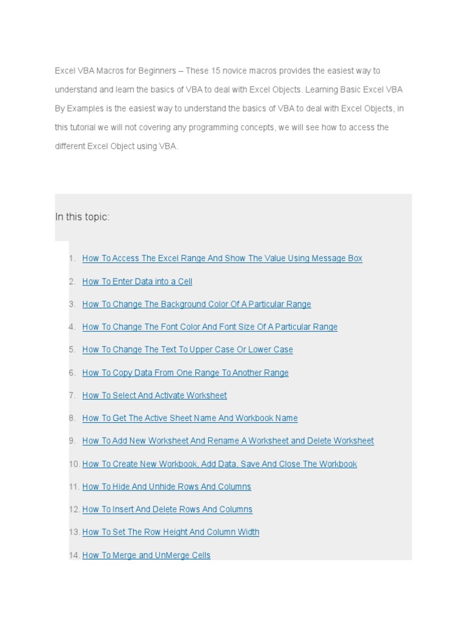Screen dimensions: 467x623
Task: Open the Get Active Sheet Name link
Action: (x=190, y=419)
